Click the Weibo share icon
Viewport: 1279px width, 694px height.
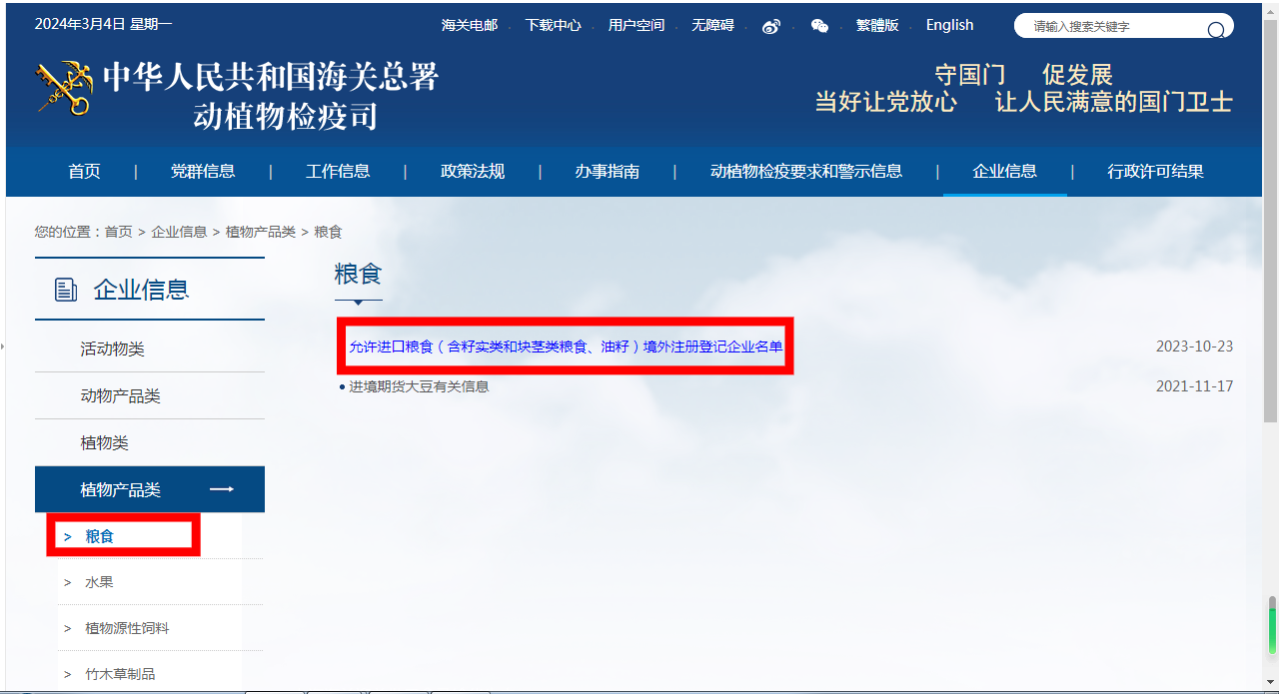pyautogui.click(x=770, y=25)
